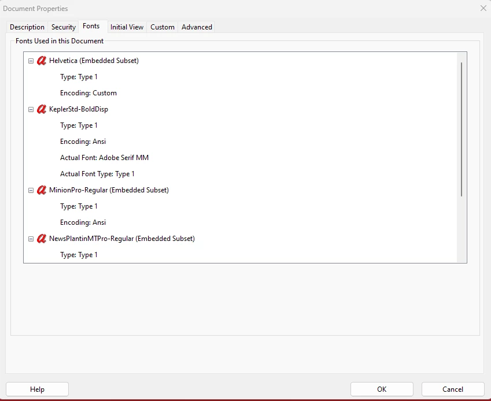The image size is (491, 401).
Task: Select the KeplerStd-BoldDisp row
Action: (x=79, y=109)
